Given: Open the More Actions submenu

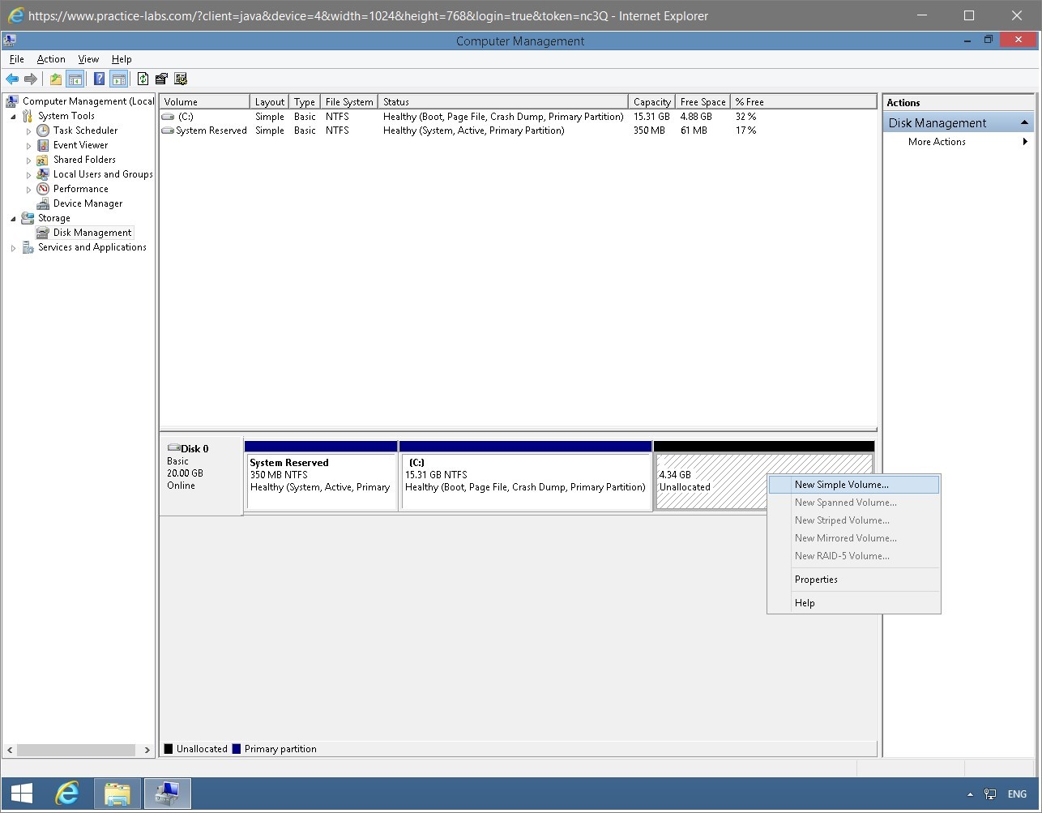Looking at the screenshot, I should pyautogui.click(x=936, y=142).
